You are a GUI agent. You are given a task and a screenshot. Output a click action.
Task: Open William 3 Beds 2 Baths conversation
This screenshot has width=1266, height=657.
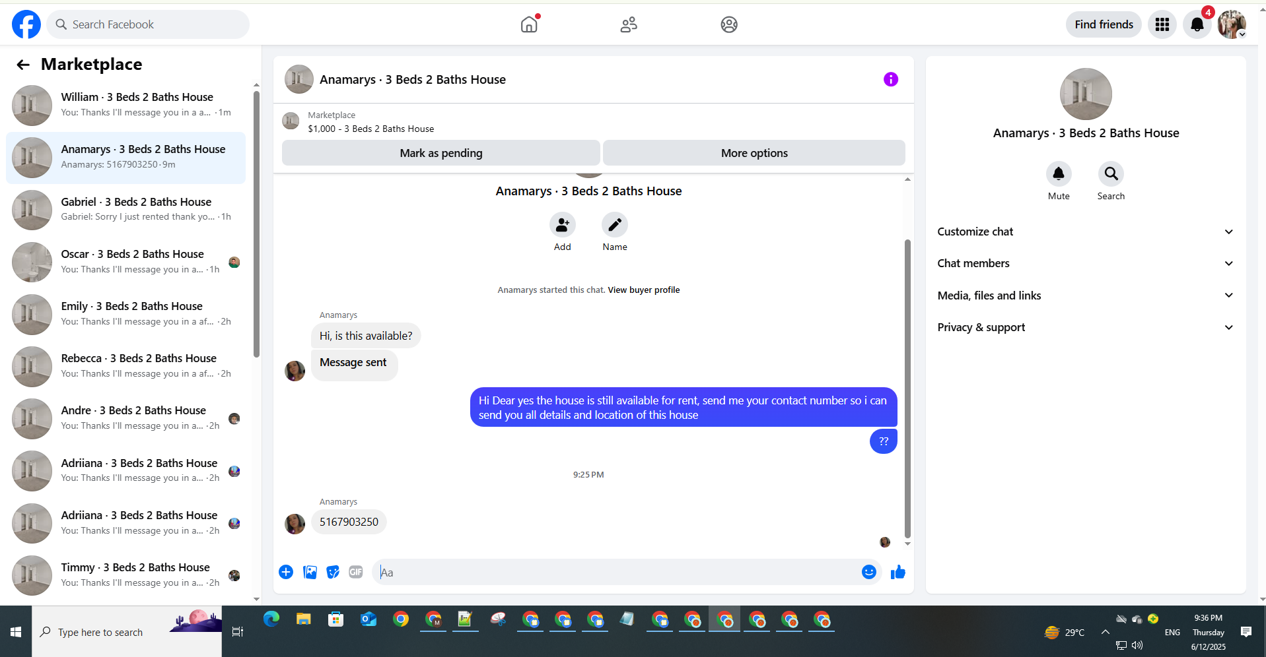pyautogui.click(x=125, y=105)
